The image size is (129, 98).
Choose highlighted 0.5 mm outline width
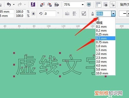(x=106, y=38)
